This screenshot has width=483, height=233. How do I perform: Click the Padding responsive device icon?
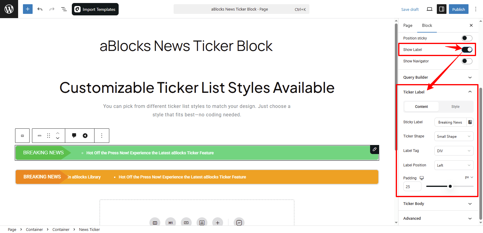pos(422,178)
